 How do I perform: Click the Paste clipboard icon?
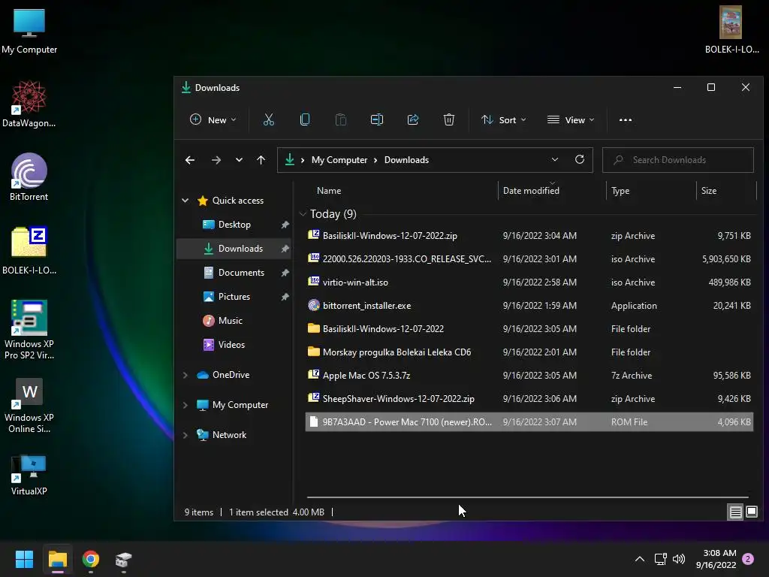click(340, 119)
